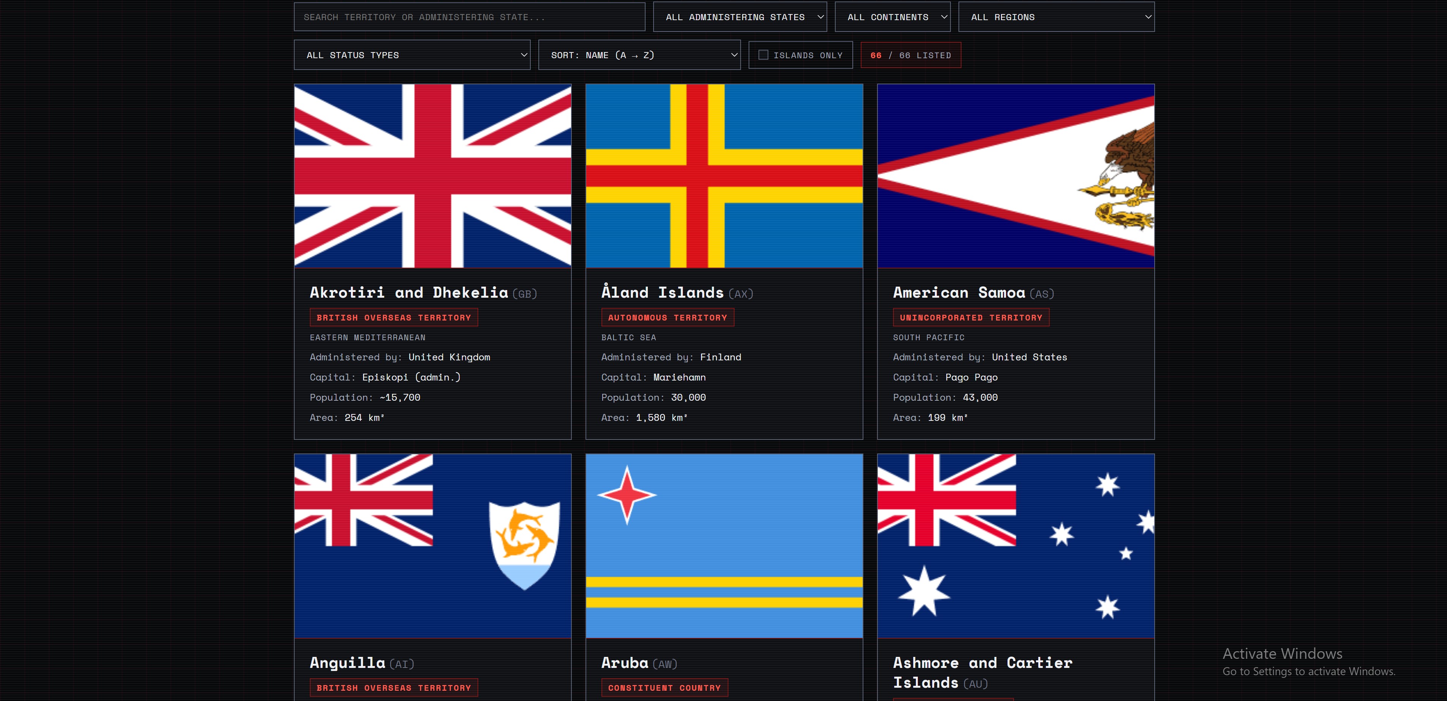The width and height of the screenshot is (1447, 701).
Task: Click the Unincorporated Territory badge
Action: click(x=971, y=317)
